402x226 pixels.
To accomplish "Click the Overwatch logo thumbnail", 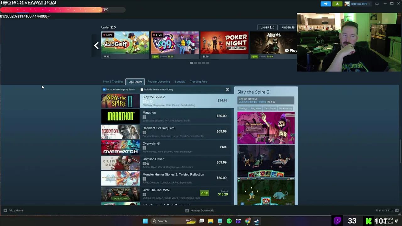I will click(x=120, y=147).
